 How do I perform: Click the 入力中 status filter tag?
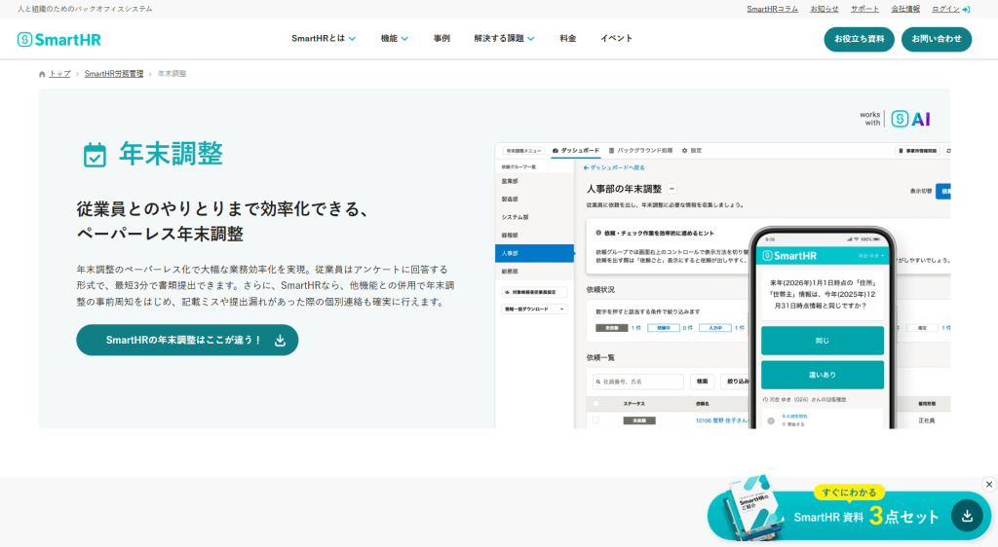coord(714,328)
